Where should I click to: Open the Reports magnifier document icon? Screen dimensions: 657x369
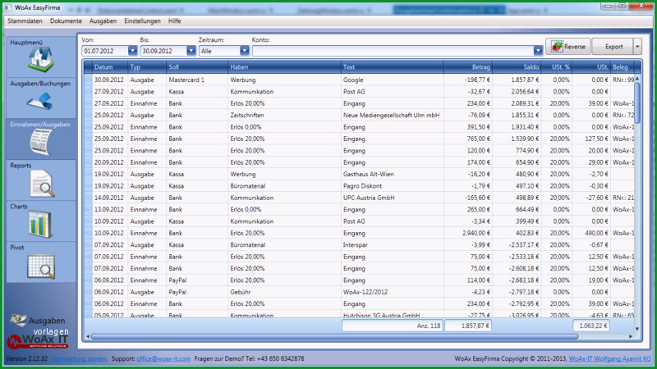pos(42,183)
